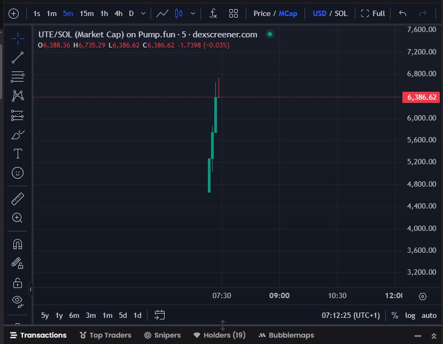This screenshot has width=443, height=344.
Task: Open the Top Traders tab
Action: click(105, 335)
